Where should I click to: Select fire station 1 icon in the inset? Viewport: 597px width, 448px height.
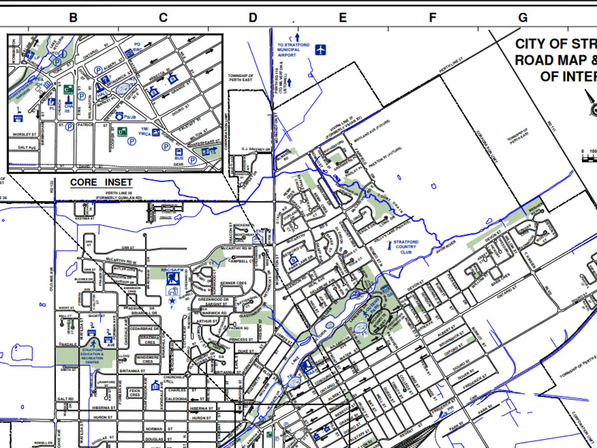(x=18, y=116)
